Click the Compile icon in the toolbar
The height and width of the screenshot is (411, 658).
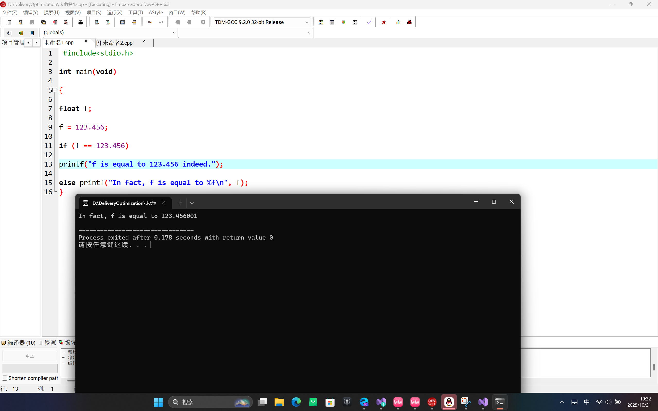321,22
